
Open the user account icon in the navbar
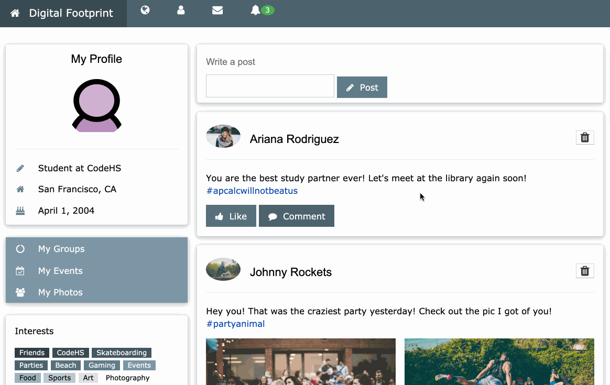(x=181, y=10)
